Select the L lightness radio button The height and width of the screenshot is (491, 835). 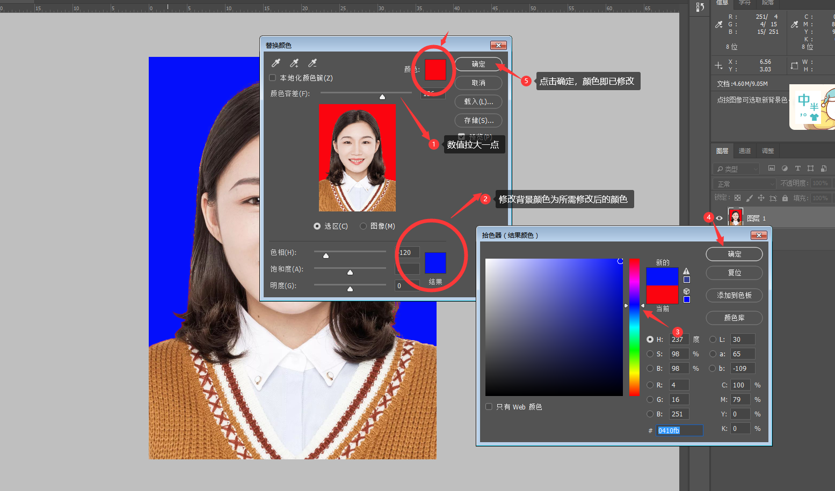coord(713,339)
